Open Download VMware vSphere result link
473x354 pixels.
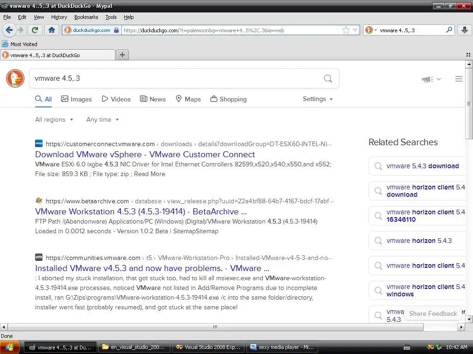(x=145, y=154)
